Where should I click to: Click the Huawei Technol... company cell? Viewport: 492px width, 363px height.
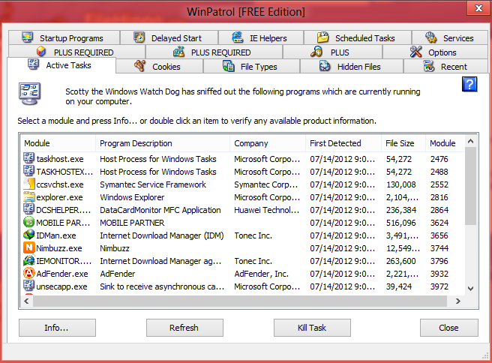(267, 210)
